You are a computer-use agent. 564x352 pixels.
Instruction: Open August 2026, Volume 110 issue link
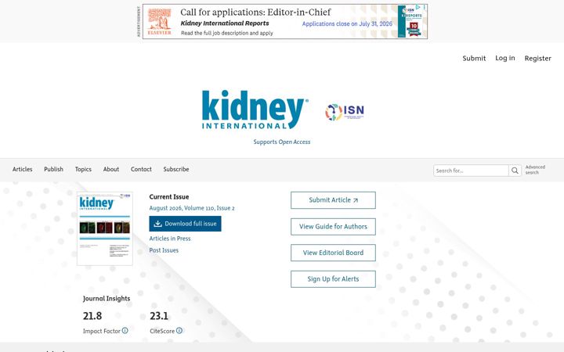coord(192,208)
